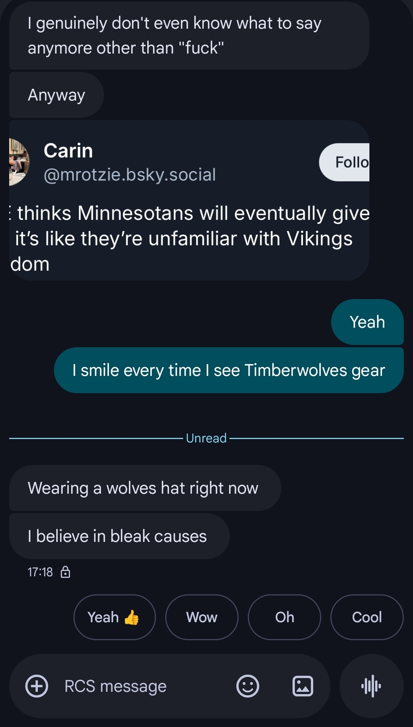Viewport: 413px width, 727px height.
Task: Choose the "Cool" suggested reply
Action: click(367, 617)
